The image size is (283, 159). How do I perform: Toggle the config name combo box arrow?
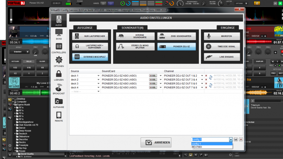(231, 140)
